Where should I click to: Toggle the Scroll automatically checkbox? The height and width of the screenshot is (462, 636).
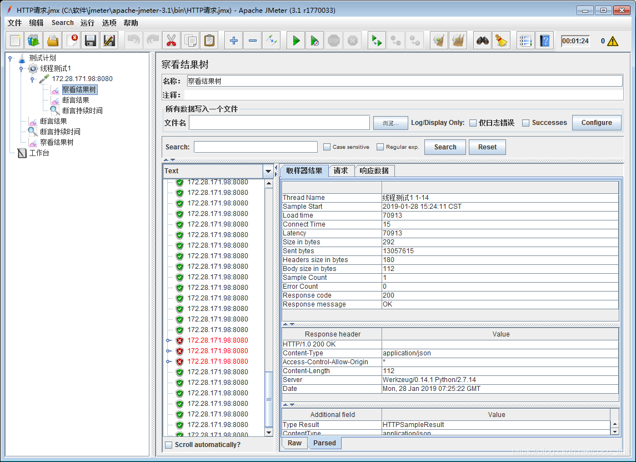pos(169,445)
